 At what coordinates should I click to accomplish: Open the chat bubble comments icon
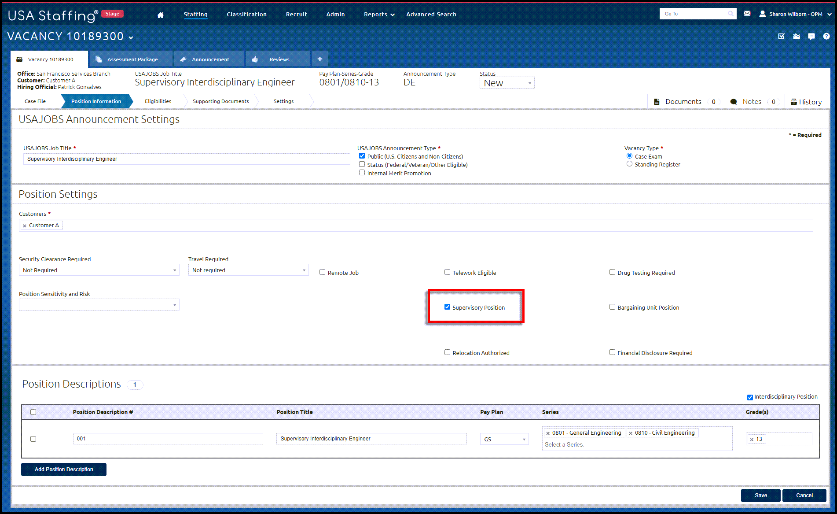(811, 37)
